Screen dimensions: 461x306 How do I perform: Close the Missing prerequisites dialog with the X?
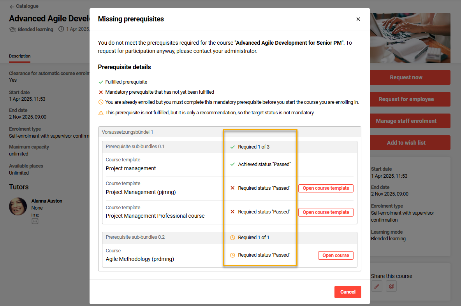click(358, 19)
